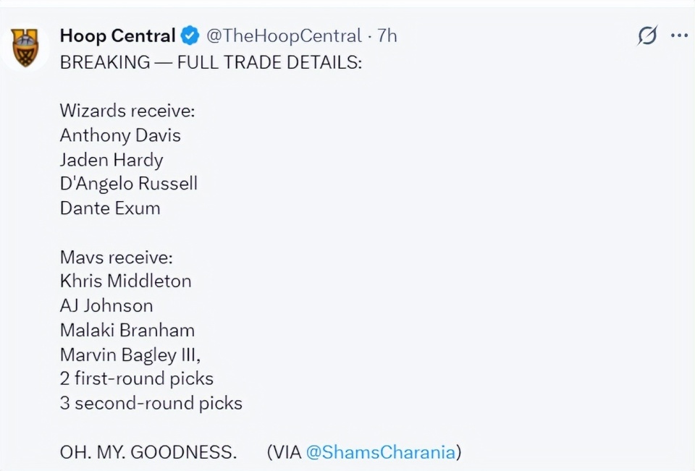
Task: Click the Hoop Central profile avatar
Action: [26, 49]
